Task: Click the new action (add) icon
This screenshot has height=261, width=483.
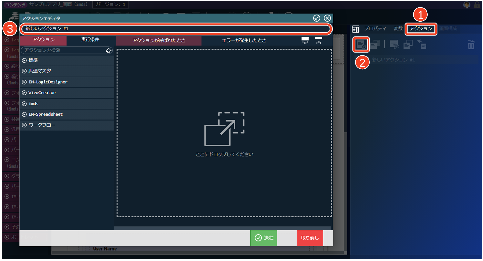Action: pos(361,44)
